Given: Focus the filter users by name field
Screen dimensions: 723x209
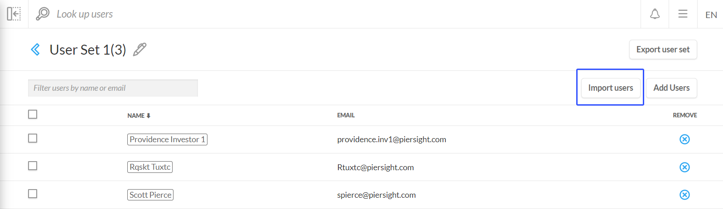Looking at the screenshot, I should click(x=113, y=88).
